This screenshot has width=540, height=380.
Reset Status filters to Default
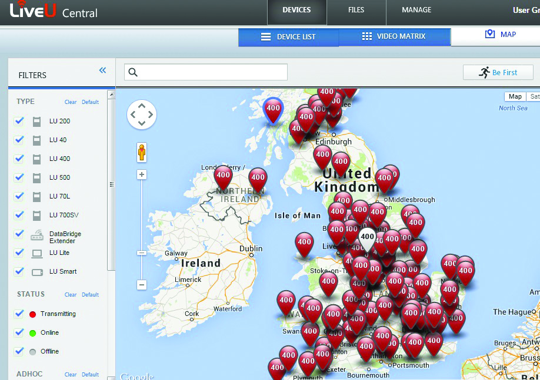(x=90, y=295)
